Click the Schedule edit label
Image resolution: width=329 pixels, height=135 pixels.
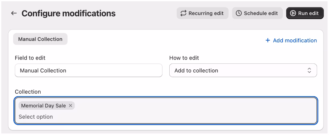click(261, 13)
